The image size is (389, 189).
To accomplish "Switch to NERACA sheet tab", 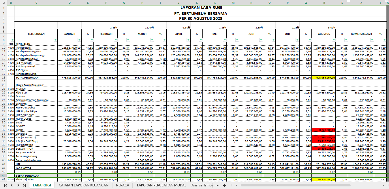I will 123,185.
